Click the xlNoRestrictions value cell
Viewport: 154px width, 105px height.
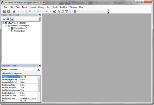[x=29, y=98]
